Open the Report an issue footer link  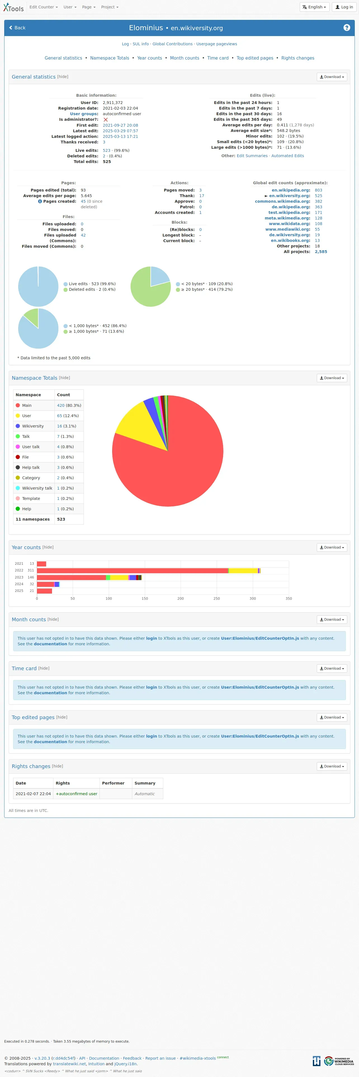pos(160,1058)
